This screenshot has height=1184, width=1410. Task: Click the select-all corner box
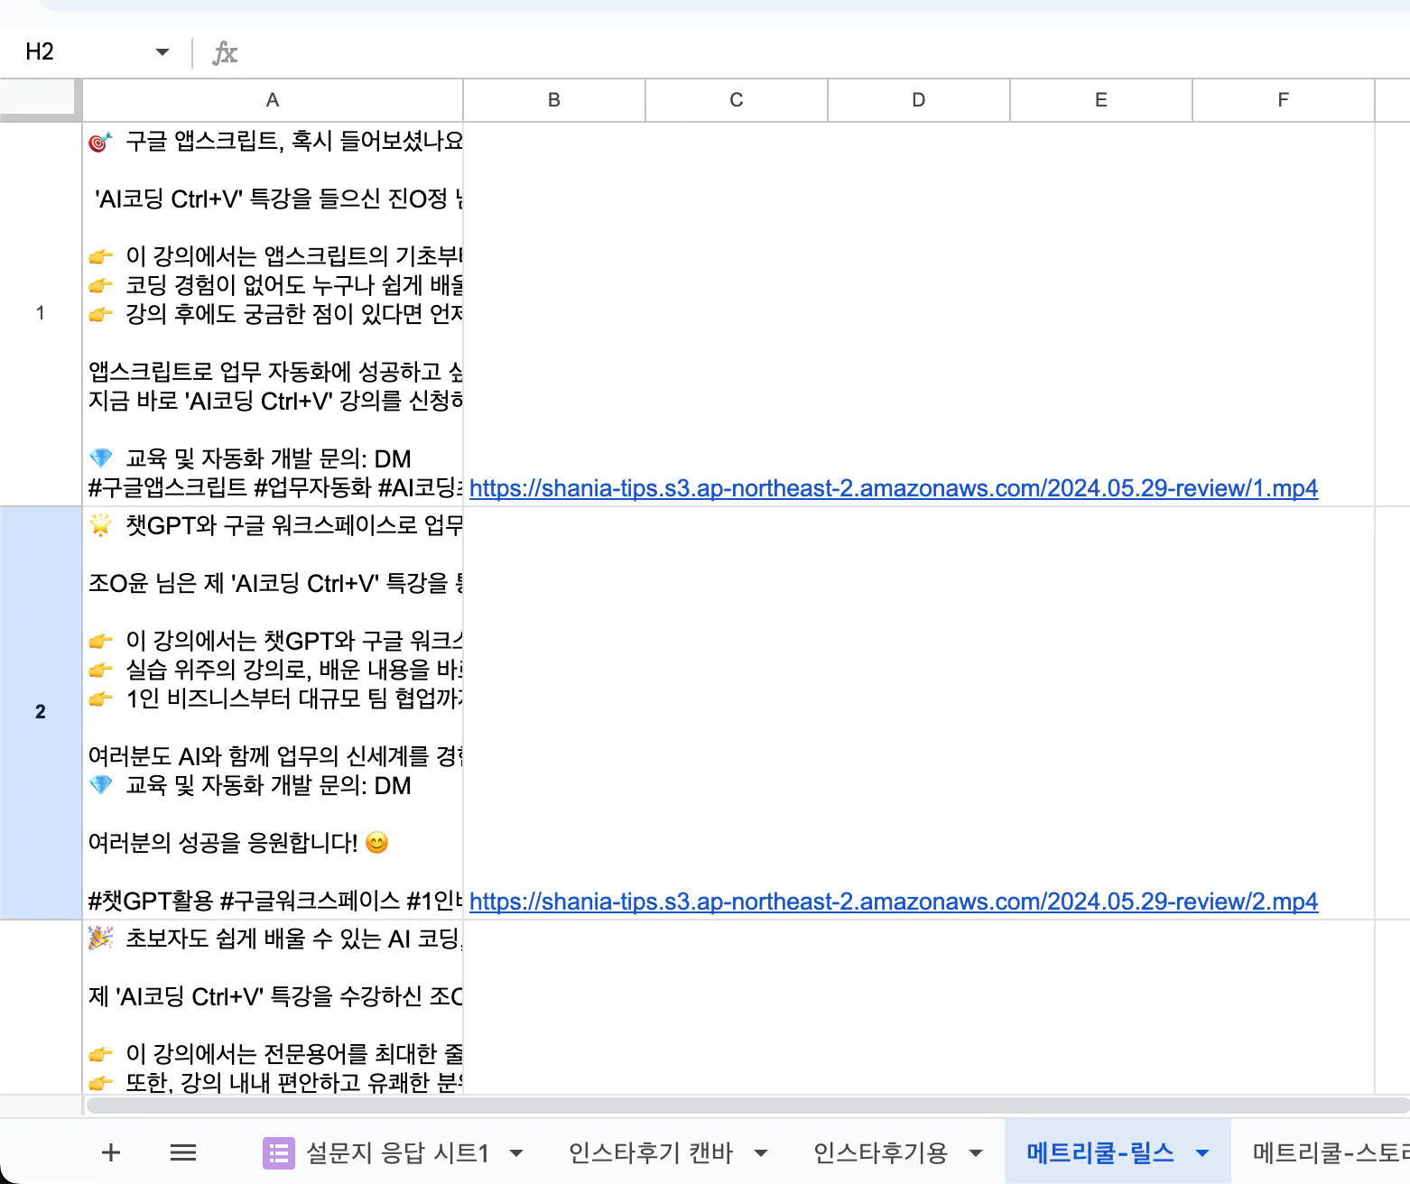coord(41,99)
